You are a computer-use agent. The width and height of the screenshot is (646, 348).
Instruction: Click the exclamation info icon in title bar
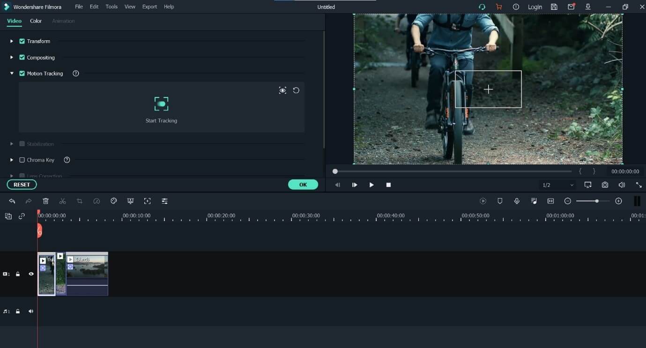click(x=516, y=7)
